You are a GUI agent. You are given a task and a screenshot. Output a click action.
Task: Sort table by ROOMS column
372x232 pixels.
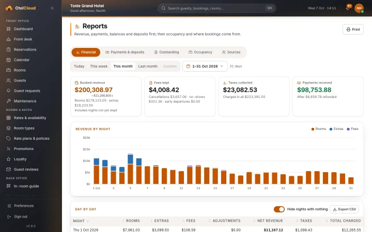coord(131,221)
